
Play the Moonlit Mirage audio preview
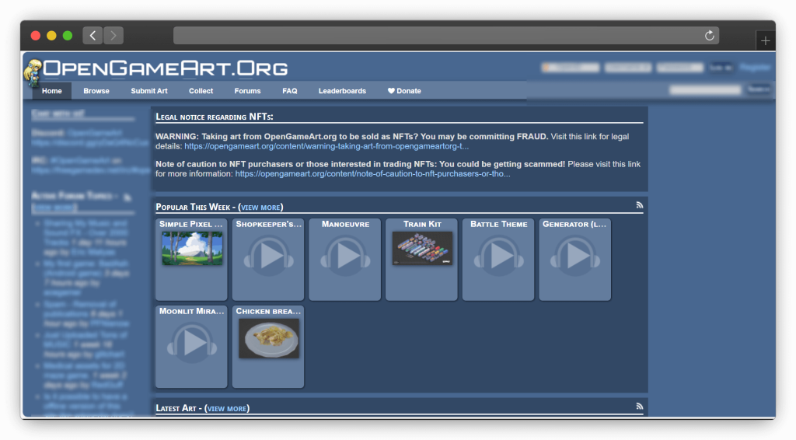point(191,342)
